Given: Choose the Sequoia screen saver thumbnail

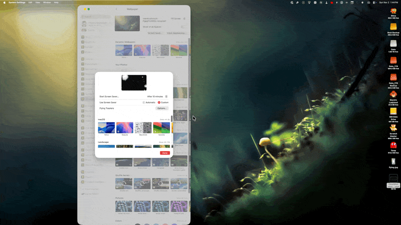Looking at the screenshot, I should pyautogui.click(x=125, y=127).
